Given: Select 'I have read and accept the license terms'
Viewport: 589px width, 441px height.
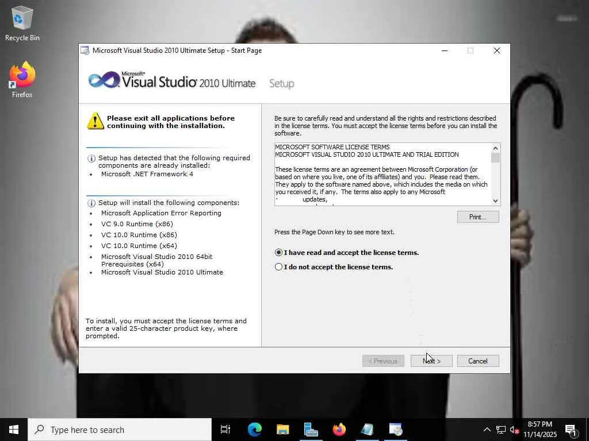Looking at the screenshot, I should tap(347, 253).
